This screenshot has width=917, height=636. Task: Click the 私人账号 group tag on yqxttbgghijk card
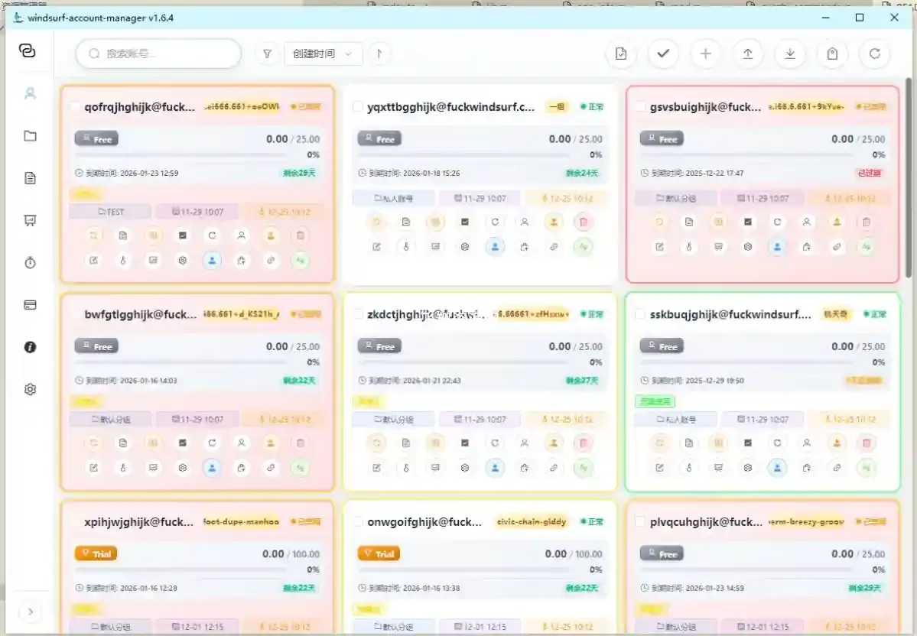click(394, 198)
